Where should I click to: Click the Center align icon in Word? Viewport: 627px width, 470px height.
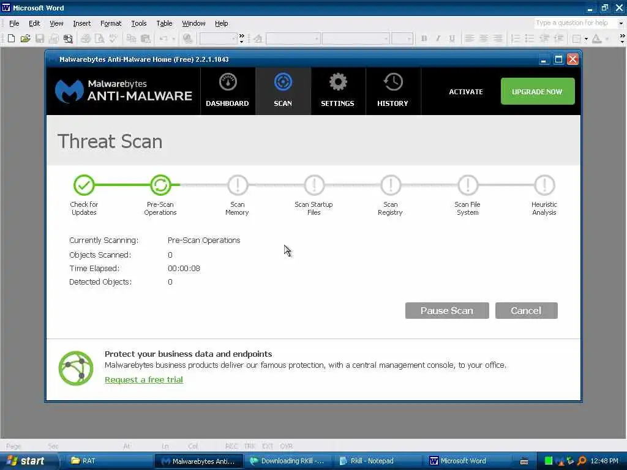484,39
